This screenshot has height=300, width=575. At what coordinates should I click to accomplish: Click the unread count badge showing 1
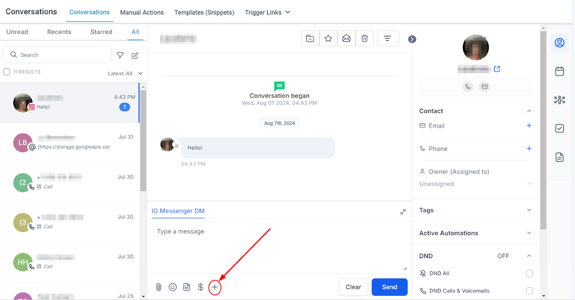(125, 107)
